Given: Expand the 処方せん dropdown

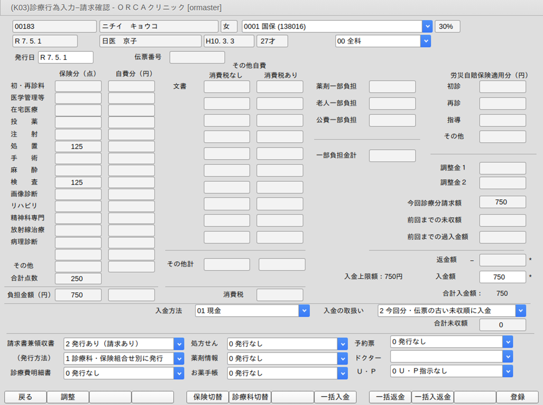Looking at the screenshot, I should click(x=342, y=344).
